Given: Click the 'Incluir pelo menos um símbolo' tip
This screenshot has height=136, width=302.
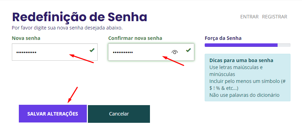Looking at the screenshot, I should (248, 85).
